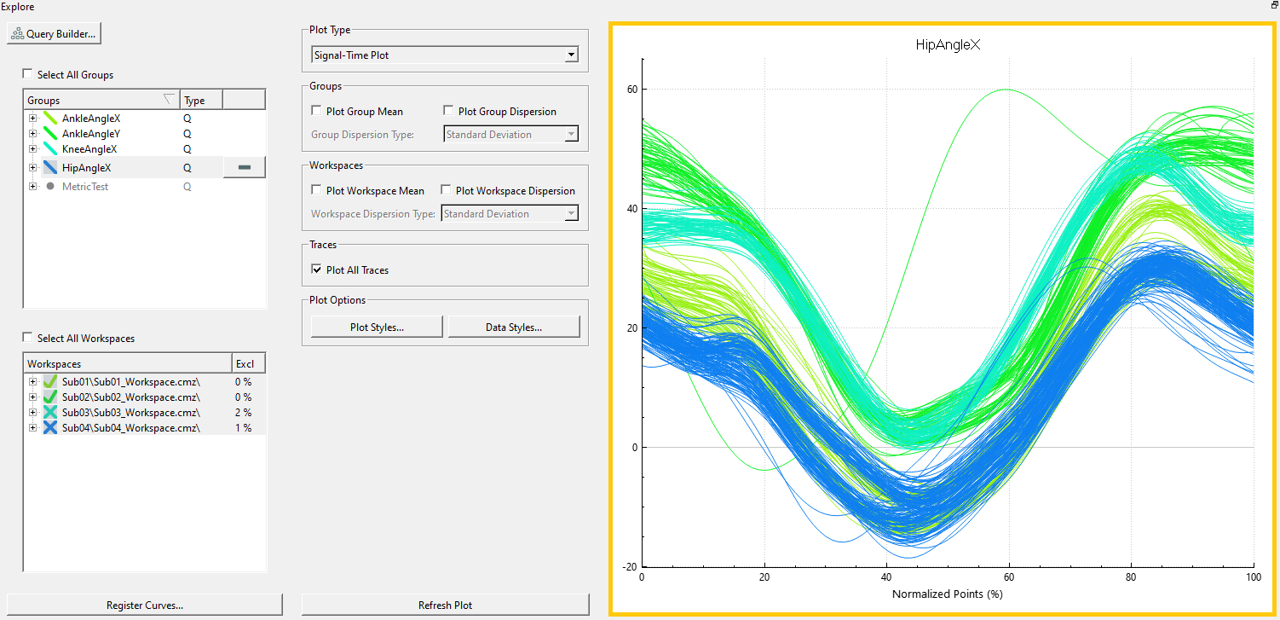Uncheck Plot All Traces
This screenshot has height=620, width=1280.
tap(316, 269)
